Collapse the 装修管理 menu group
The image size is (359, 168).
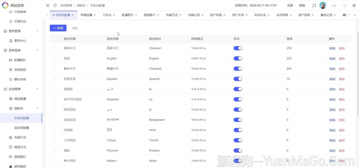coord(38,50)
